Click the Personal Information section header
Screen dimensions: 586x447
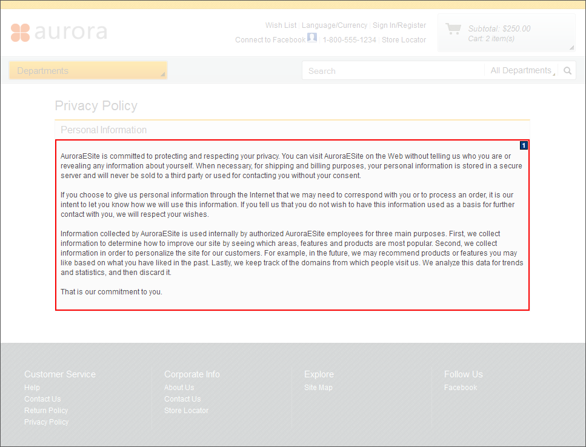(x=104, y=130)
